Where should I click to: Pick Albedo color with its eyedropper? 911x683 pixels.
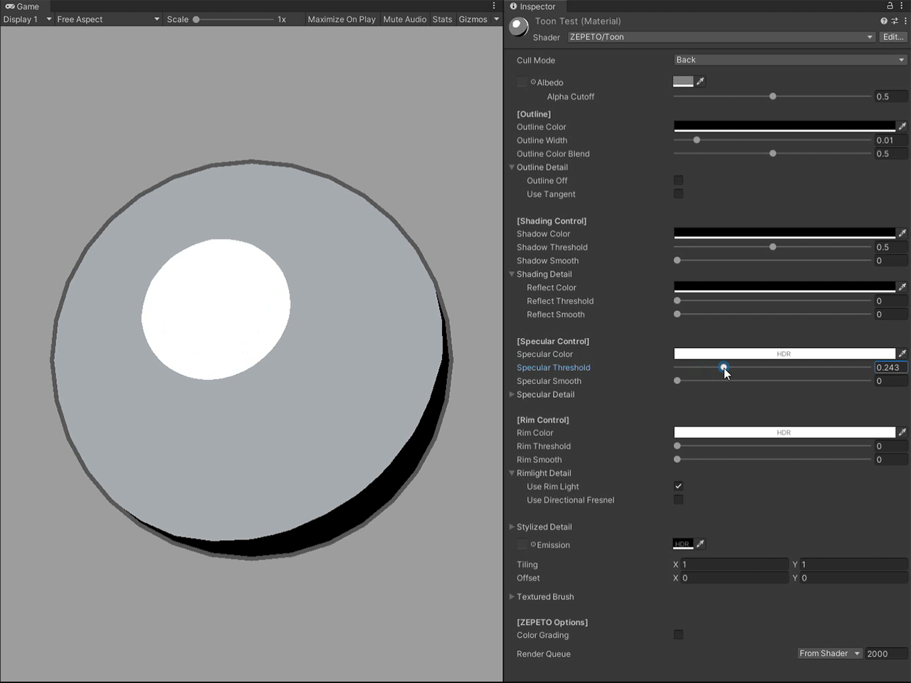coord(700,81)
